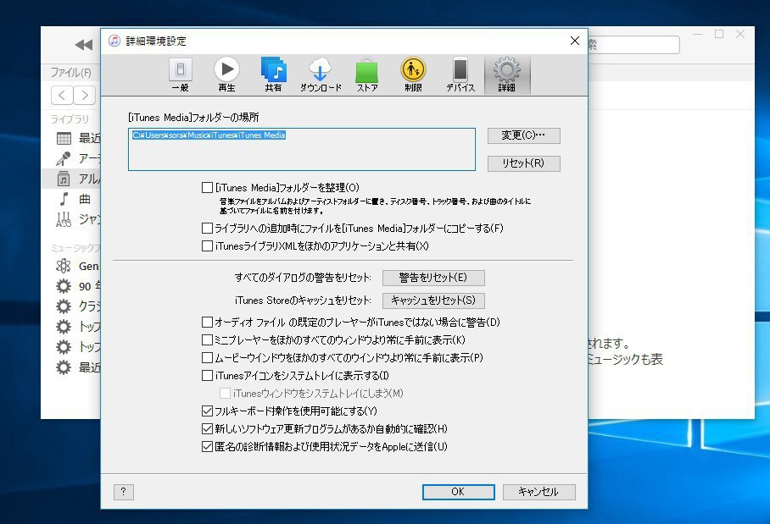
Task: Open help with the ? button
Action: pyautogui.click(x=123, y=492)
